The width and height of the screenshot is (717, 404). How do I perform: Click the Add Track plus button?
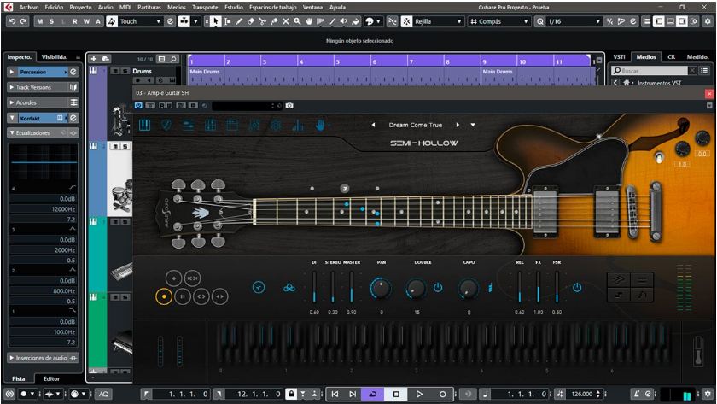tap(94, 59)
